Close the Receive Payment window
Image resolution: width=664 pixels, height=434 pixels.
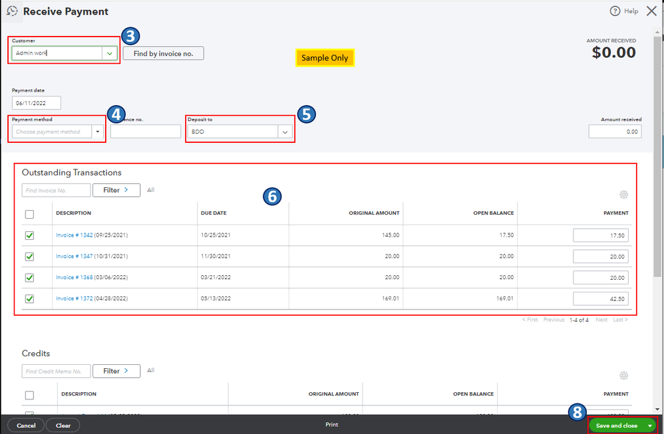(651, 11)
